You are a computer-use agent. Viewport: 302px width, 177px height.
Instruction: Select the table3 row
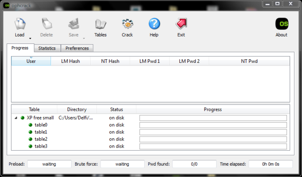click(x=150, y=146)
